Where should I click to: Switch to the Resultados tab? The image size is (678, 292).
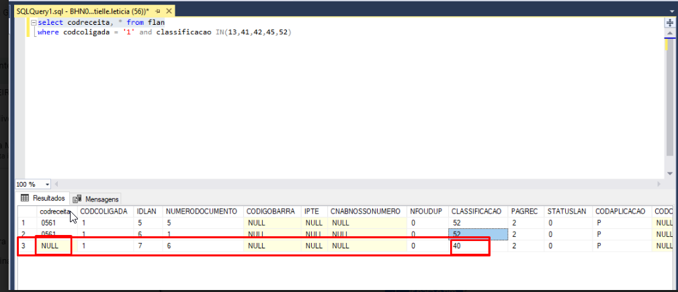42,198
